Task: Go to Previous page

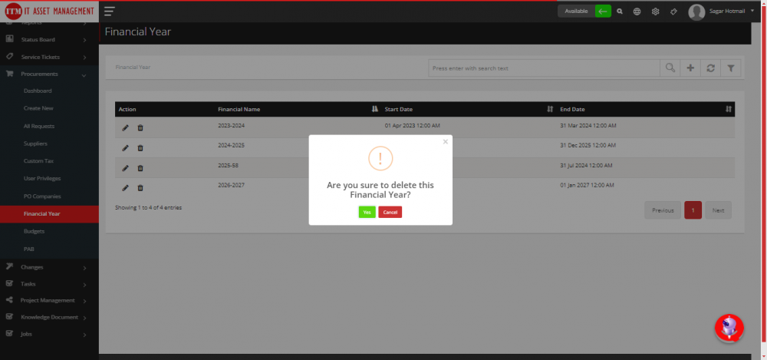Action: coord(663,210)
